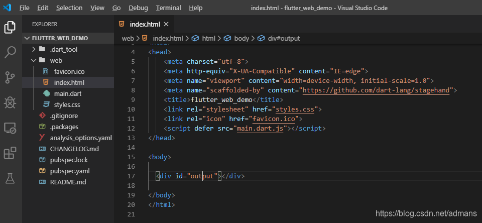482x223 pixels.
Task: Open favicon.ico in the explorer tree
Action: tap(68, 71)
